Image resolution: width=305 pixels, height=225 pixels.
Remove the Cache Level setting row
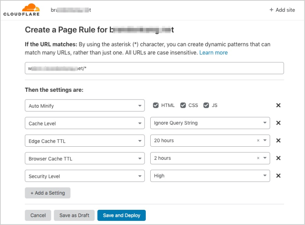pyautogui.click(x=278, y=123)
